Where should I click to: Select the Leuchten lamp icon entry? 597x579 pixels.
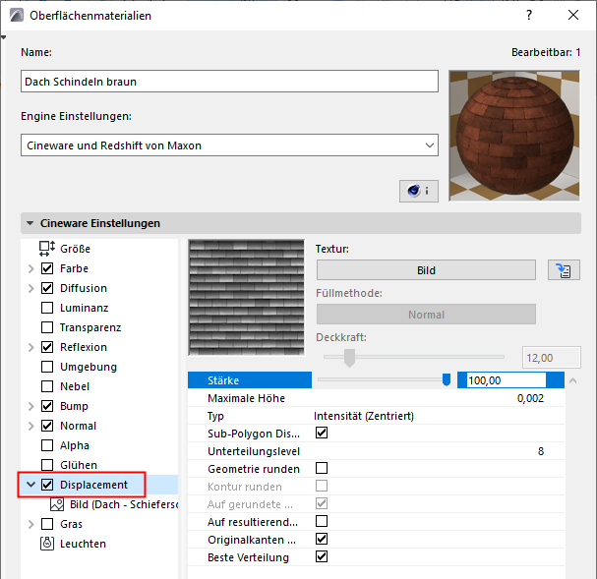(x=47, y=544)
